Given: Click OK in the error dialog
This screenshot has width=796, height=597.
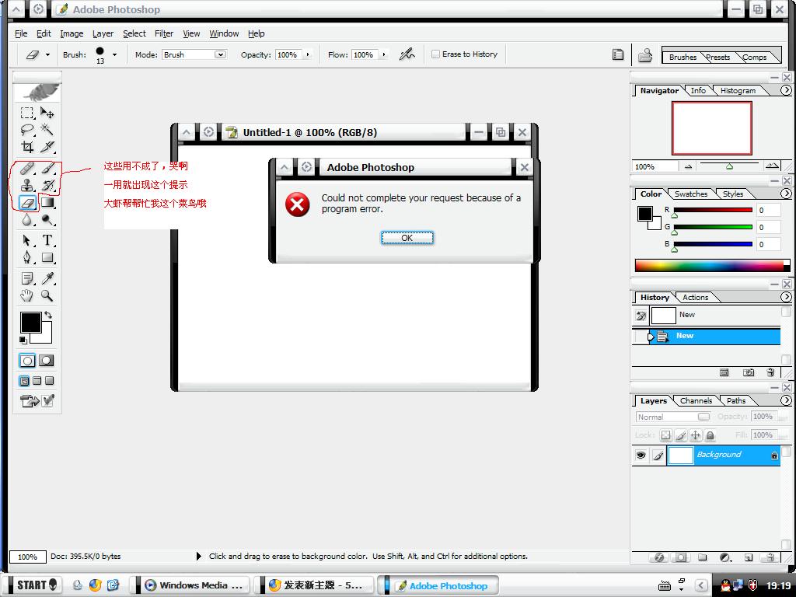Looking at the screenshot, I should click(x=407, y=238).
